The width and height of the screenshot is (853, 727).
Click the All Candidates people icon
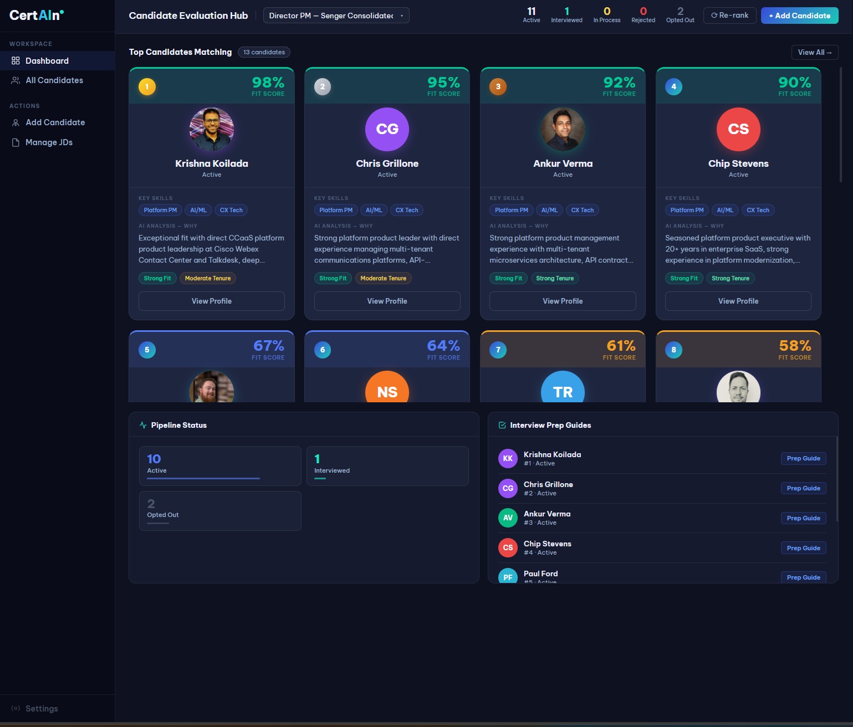(x=16, y=80)
